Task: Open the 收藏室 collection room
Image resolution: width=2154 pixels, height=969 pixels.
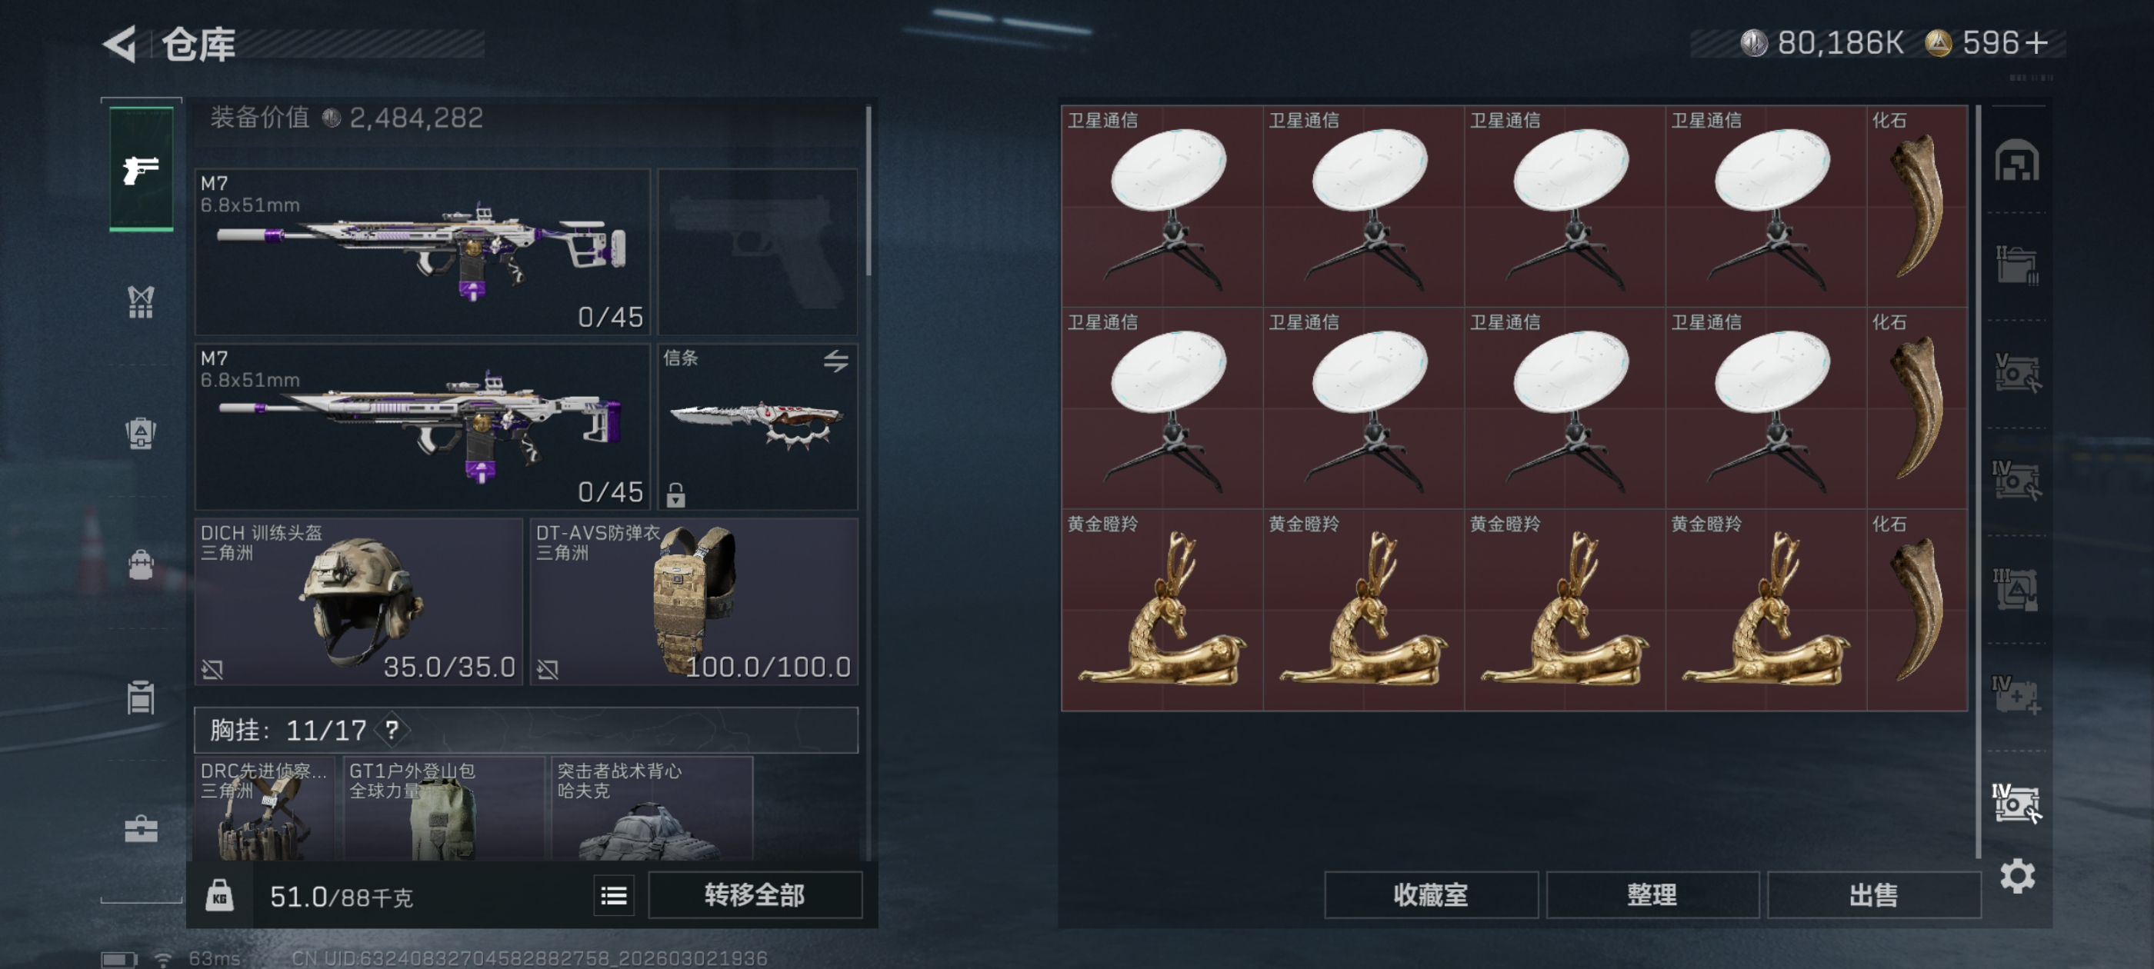Action: click(x=1430, y=895)
